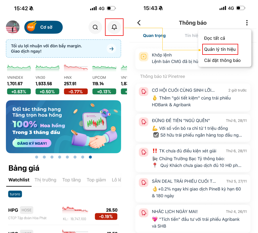Go back using the left chevron
258x233 pixels.
[139, 23]
